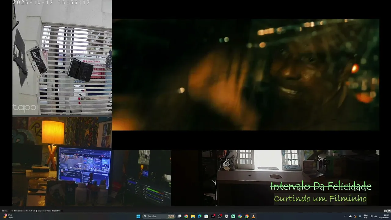Open File Explorer from the taskbar

tap(193, 216)
